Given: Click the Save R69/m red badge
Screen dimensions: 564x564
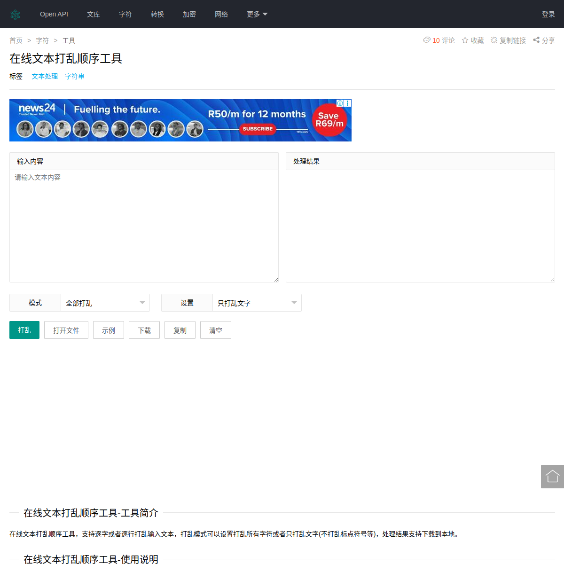Looking at the screenshot, I should [x=329, y=119].
